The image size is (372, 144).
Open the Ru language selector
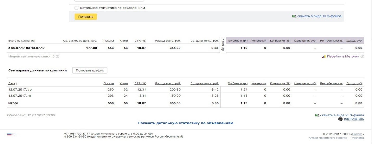click(14, 134)
